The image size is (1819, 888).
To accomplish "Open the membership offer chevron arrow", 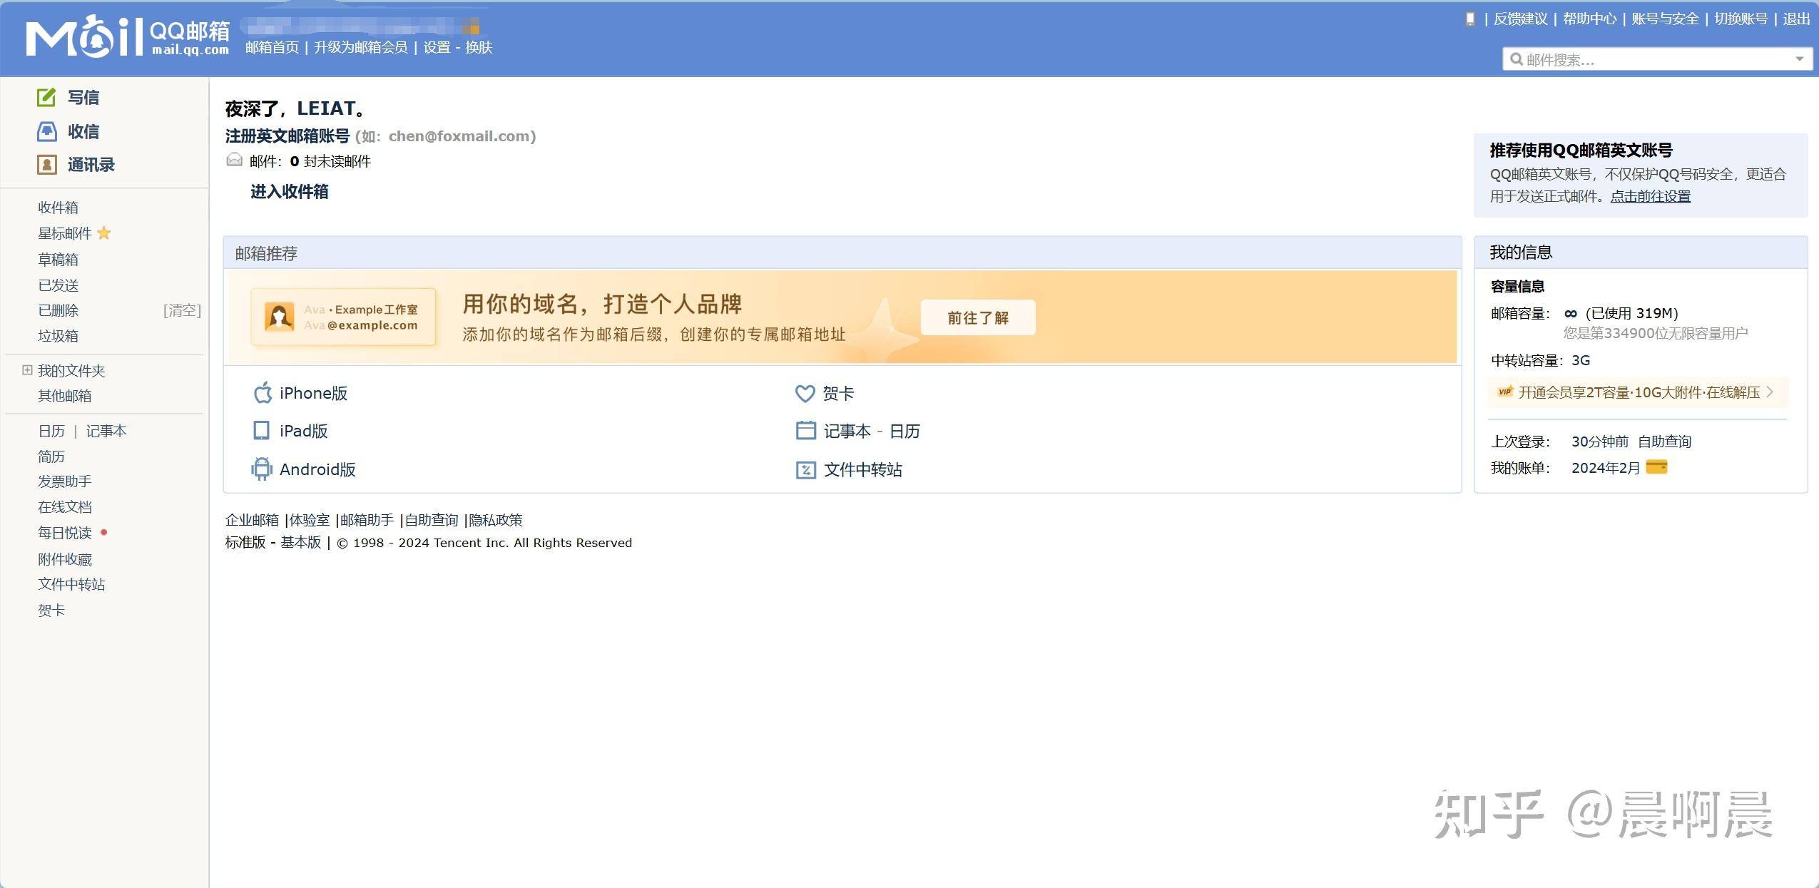I will pyautogui.click(x=1770, y=392).
